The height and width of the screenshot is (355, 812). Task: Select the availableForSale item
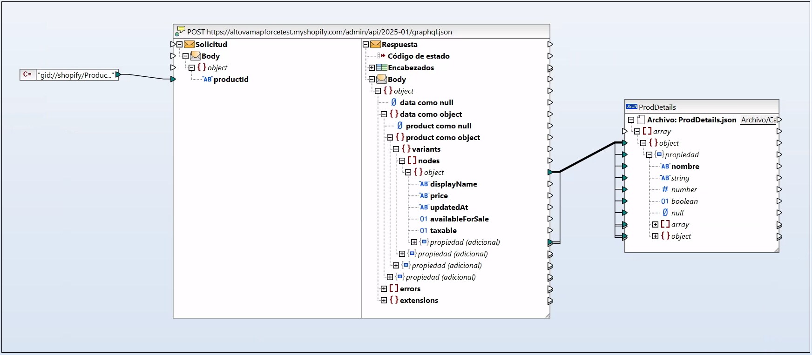459,219
